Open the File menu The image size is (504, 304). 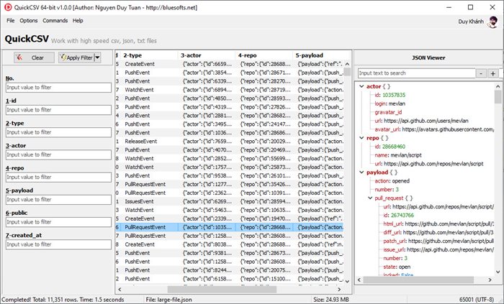coord(11,21)
